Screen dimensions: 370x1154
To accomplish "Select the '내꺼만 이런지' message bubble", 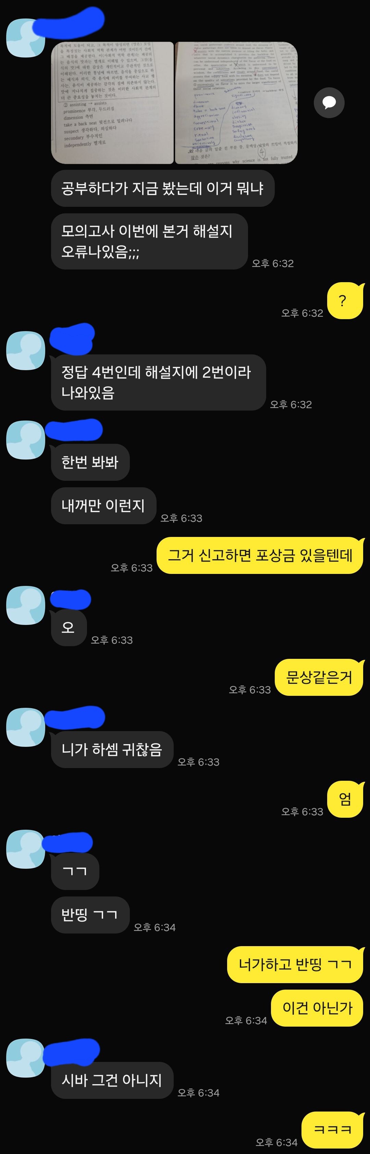I will (x=104, y=506).
